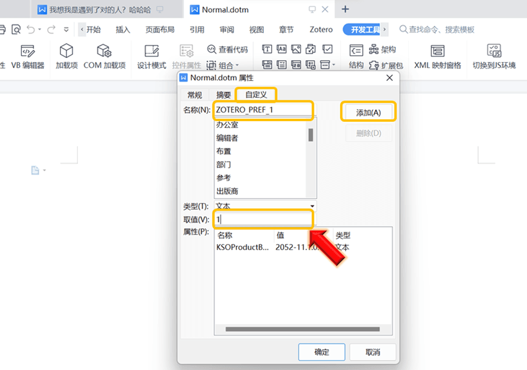Switch to the 摘要 tab
The image size is (527, 370).
[224, 94]
